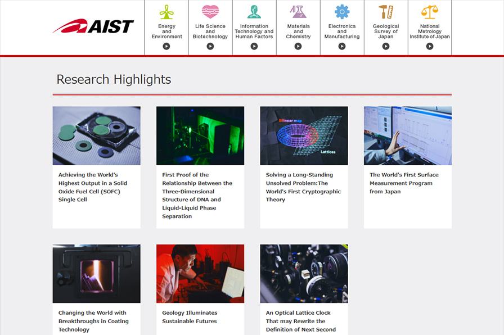
Task: Click the green laser lab thumbnail
Action: [x=200, y=135]
